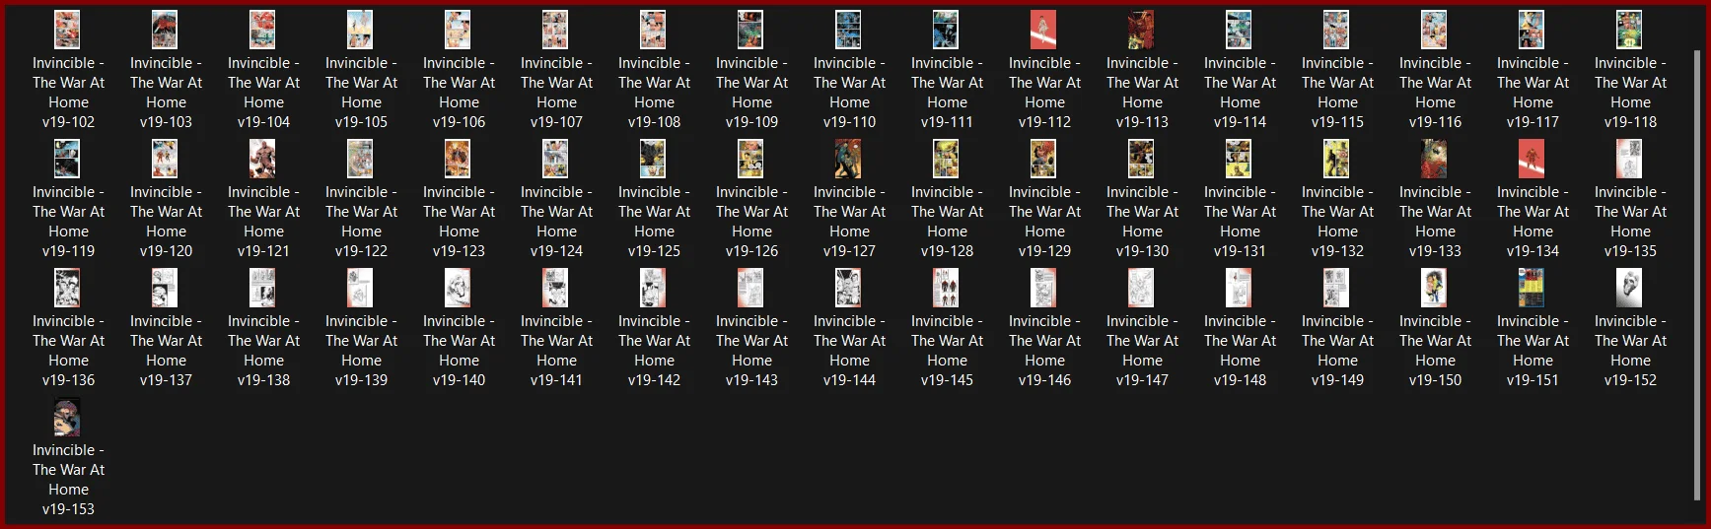Select file icon for v19-102
Image resolution: width=1711 pixels, height=529 pixels.
click(67, 31)
